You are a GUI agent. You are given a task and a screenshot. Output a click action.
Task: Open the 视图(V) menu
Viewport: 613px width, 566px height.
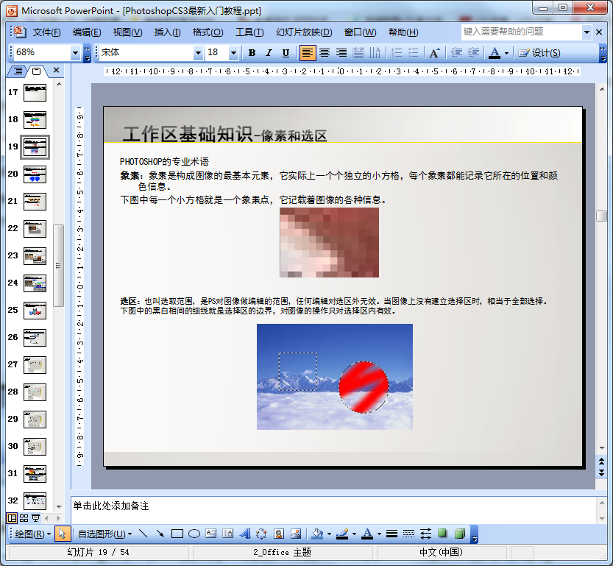tap(127, 32)
